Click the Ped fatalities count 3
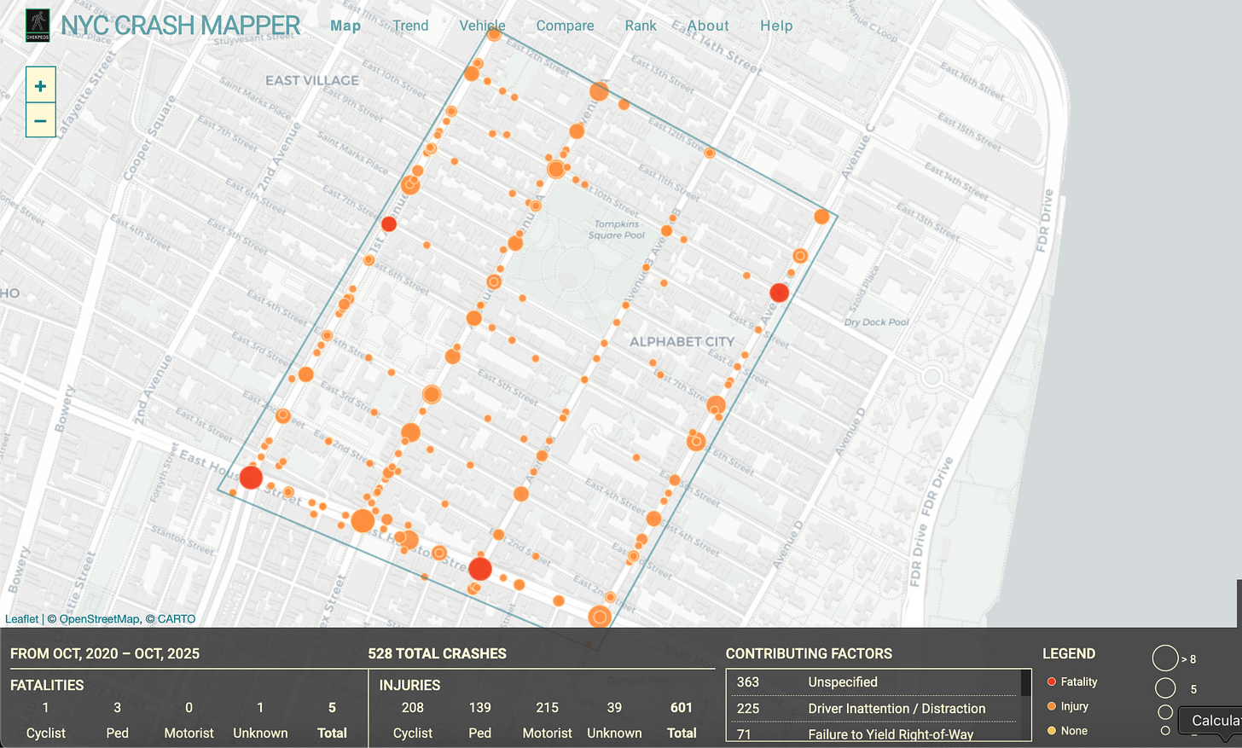1242x748 pixels. click(117, 708)
